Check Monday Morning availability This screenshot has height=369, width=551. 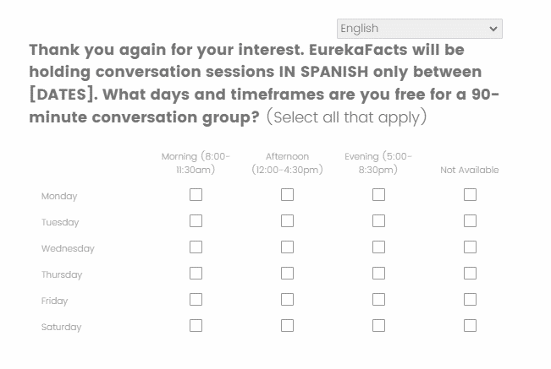[196, 195]
